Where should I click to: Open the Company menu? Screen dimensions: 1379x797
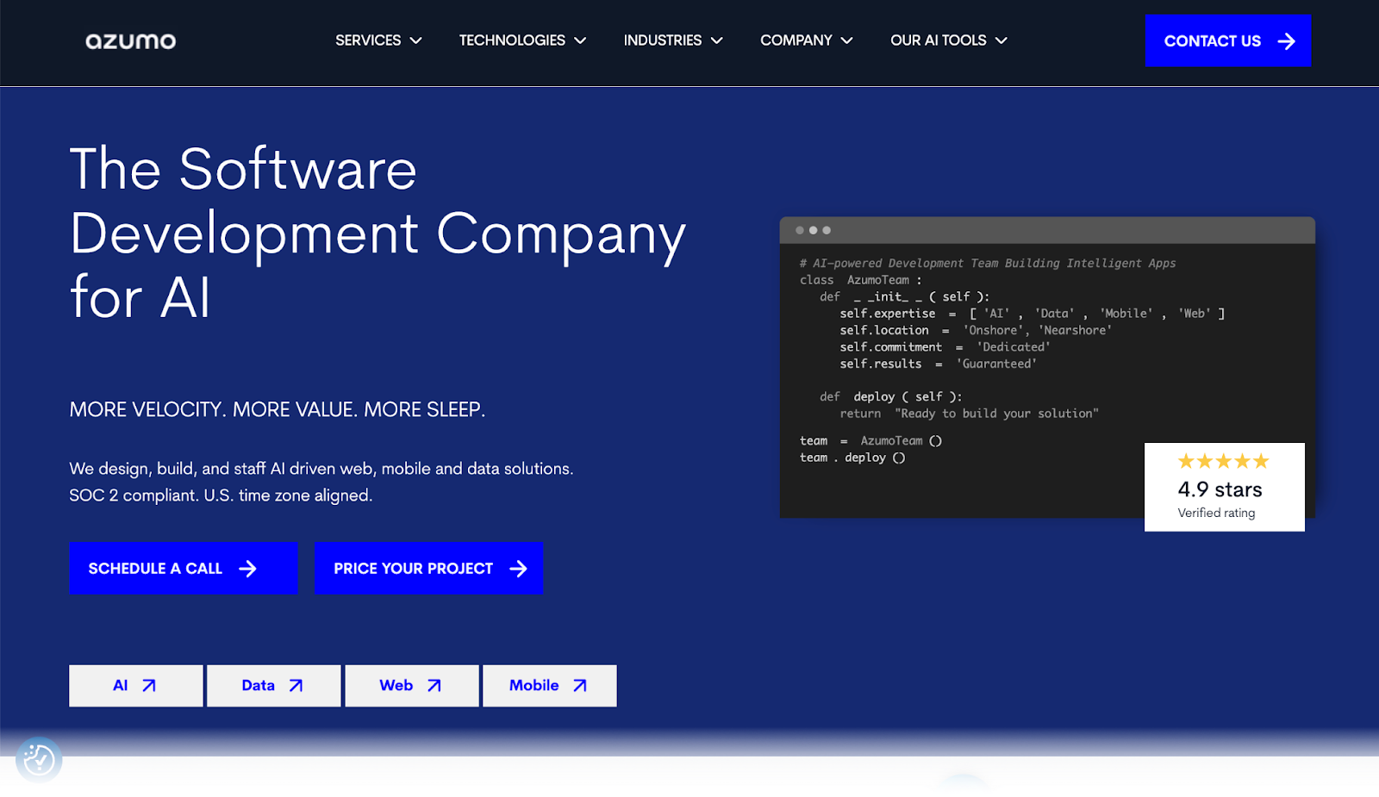point(807,40)
